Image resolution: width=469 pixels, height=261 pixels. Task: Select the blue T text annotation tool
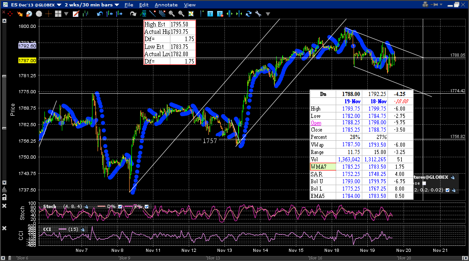210,14
